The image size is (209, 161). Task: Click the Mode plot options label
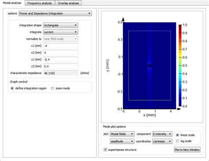click(x=114, y=127)
